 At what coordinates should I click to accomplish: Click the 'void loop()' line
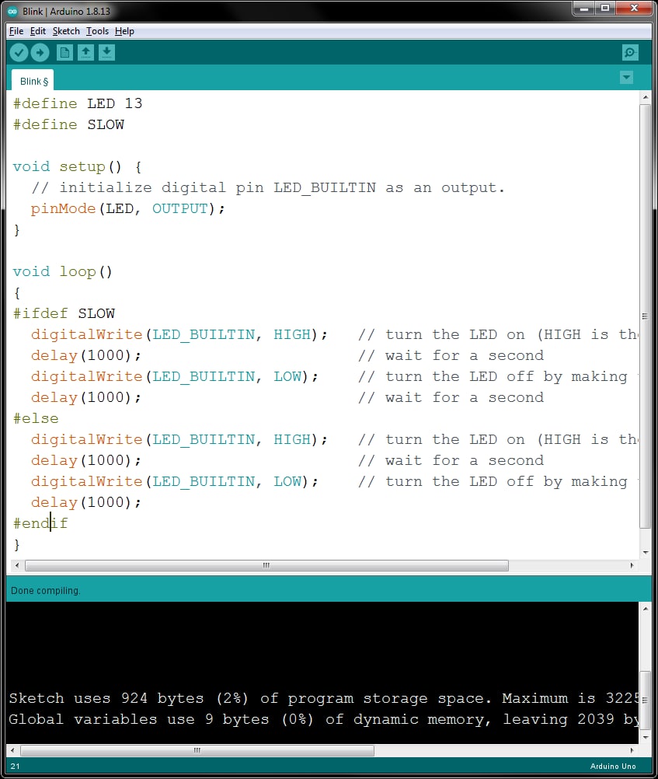tap(63, 271)
